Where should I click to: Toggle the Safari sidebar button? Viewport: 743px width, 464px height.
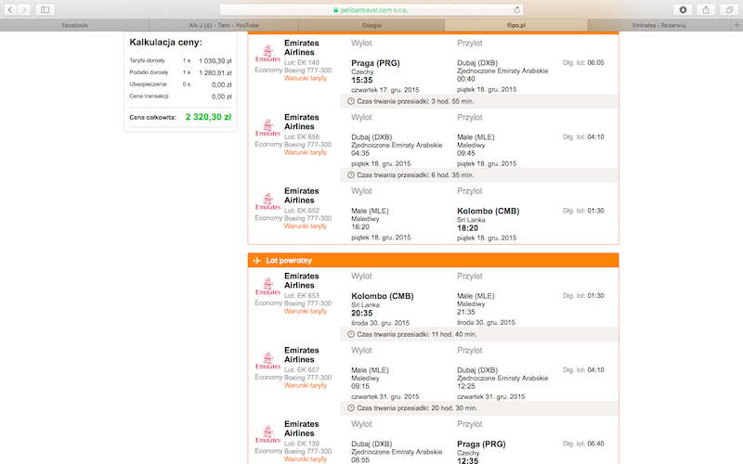coord(45,9)
